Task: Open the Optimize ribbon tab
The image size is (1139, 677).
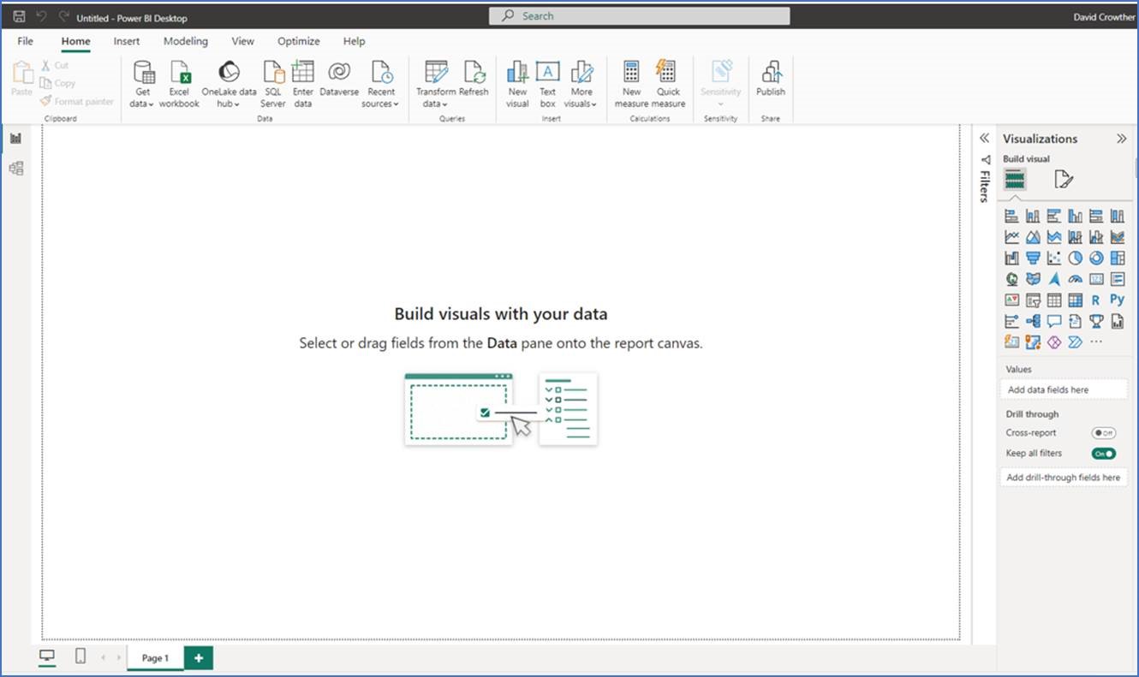Action: [x=299, y=41]
